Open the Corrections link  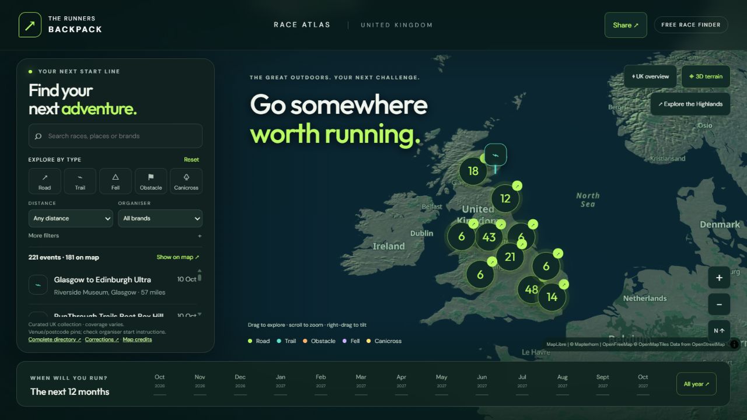click(102, 339)
